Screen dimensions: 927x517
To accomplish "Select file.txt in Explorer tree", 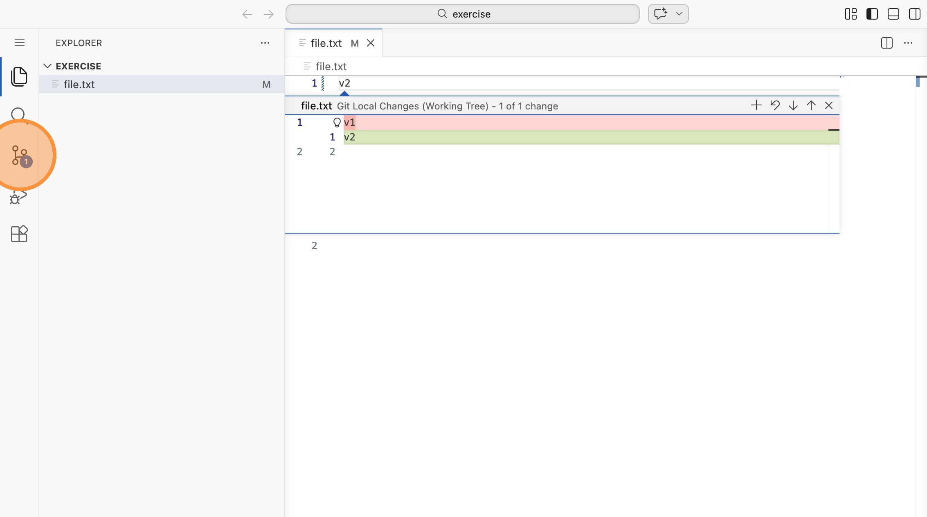I will (79, 85).
